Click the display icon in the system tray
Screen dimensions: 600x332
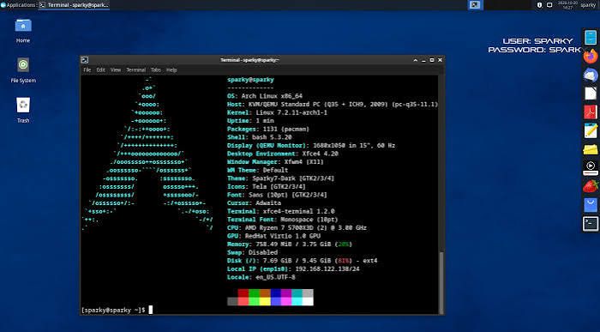(549, 5)
